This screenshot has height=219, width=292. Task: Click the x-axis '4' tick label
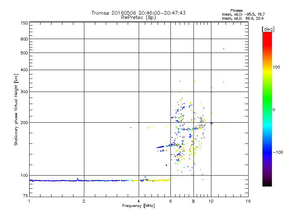pos(139,201)
